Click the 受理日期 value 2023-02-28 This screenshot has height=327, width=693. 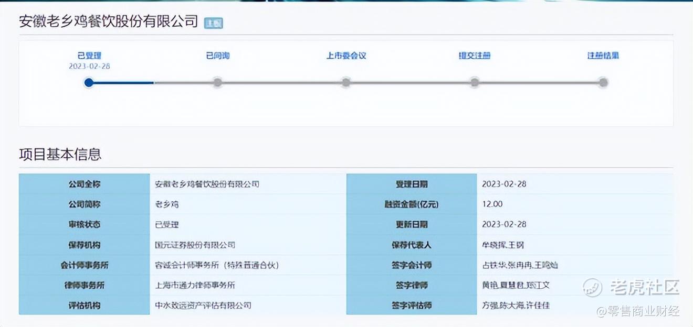(x=504, y=184)
